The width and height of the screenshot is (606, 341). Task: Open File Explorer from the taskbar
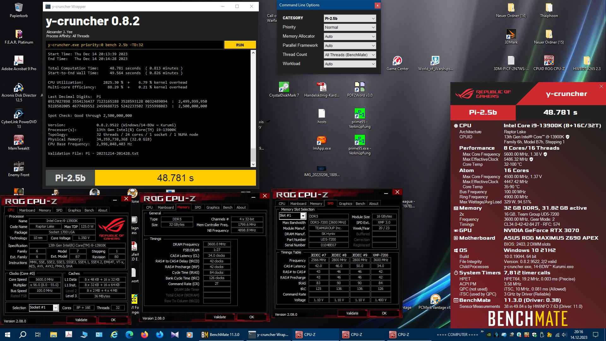[53, 335]
